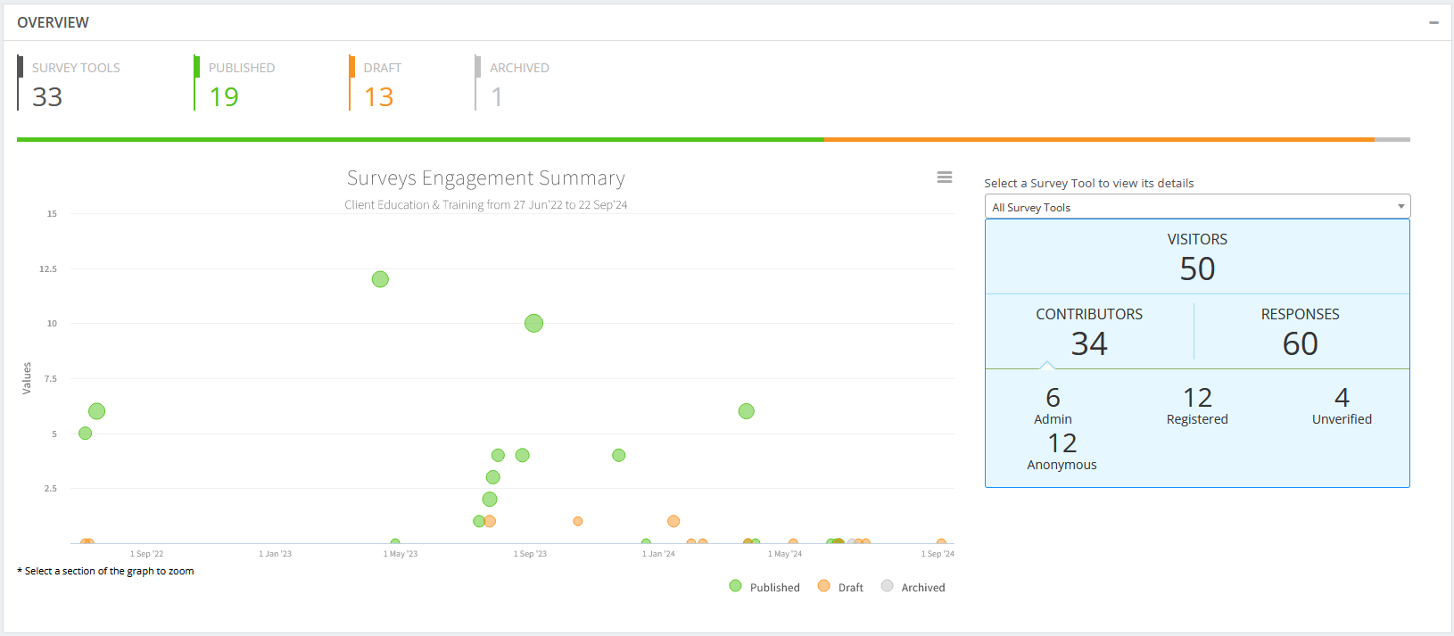Toggle Published series in chart legend

pyautogui.click(x=764, y=587)
